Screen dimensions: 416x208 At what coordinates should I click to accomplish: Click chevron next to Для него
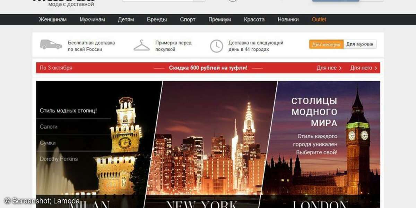(x=375, y=68)
